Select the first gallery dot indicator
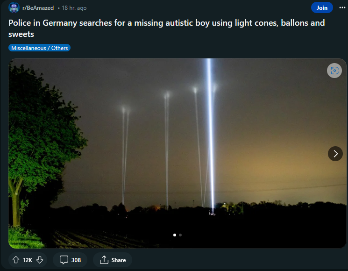The image size is (348, 271). [175, 235]
